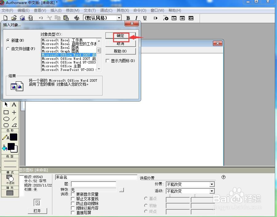Click the transition effect browse button
This screenshot has height=217, width=277.
(x=121, y=190)
